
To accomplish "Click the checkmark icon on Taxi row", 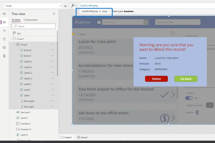I will [164, 95].
